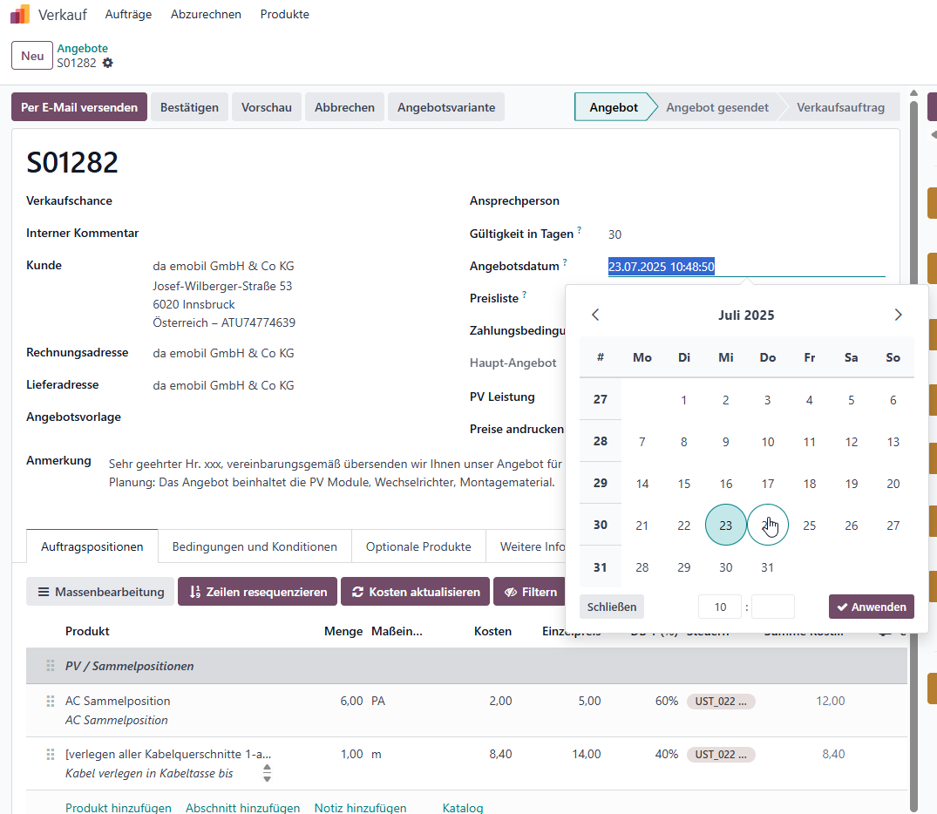Open the Aufträge menu

(128, 14)
